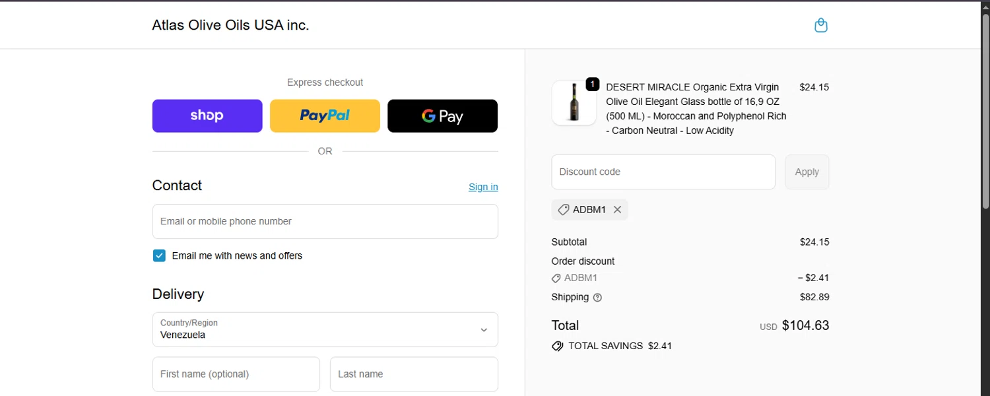Image resolution: width=990 pixels, height=396 pixels.
Task: Uncheck Email me with news and offers
Action: [159, 256]
